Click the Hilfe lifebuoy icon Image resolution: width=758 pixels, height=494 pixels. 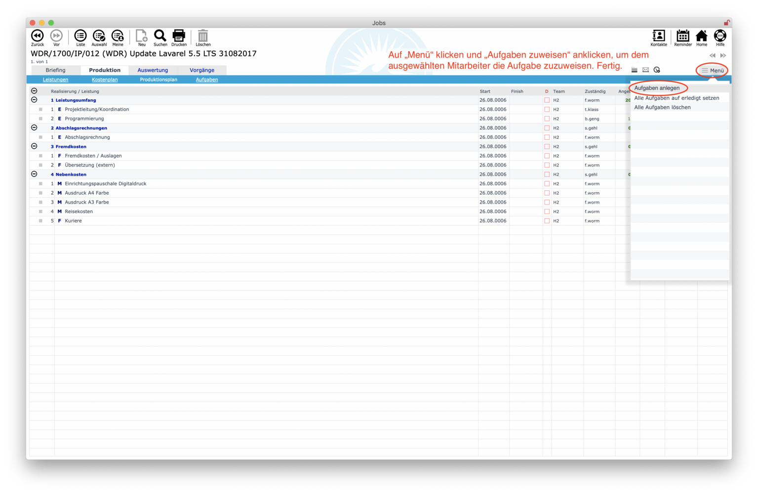pyautogui.click(x=720, y=36)
